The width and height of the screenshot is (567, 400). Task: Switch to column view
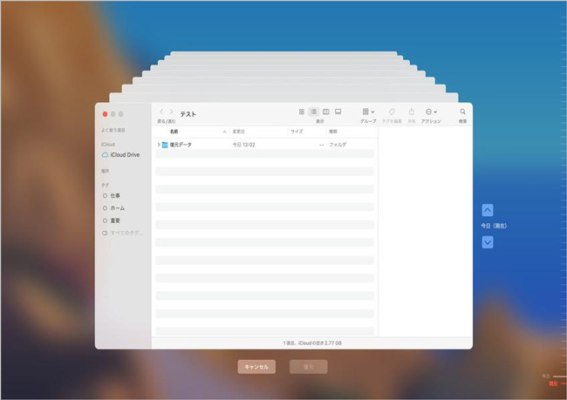(326, 112)
